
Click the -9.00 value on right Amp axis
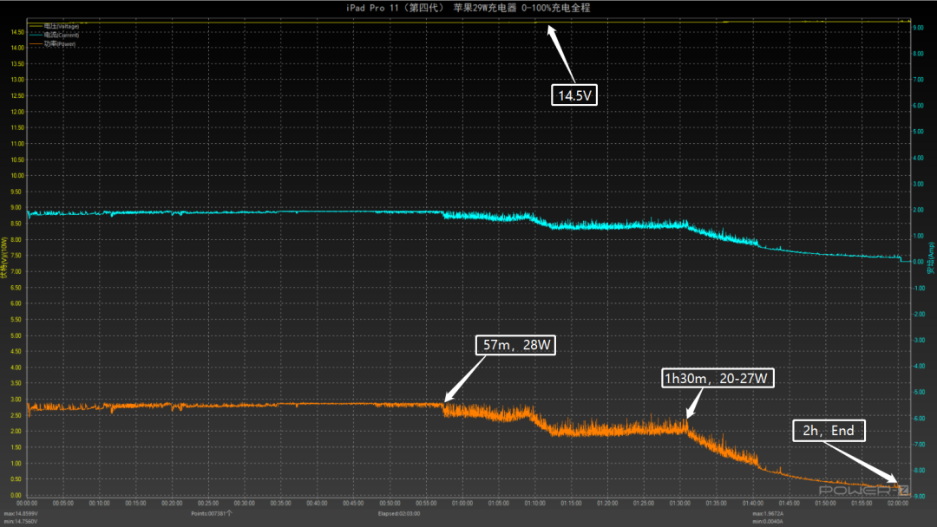coord(919,497)
